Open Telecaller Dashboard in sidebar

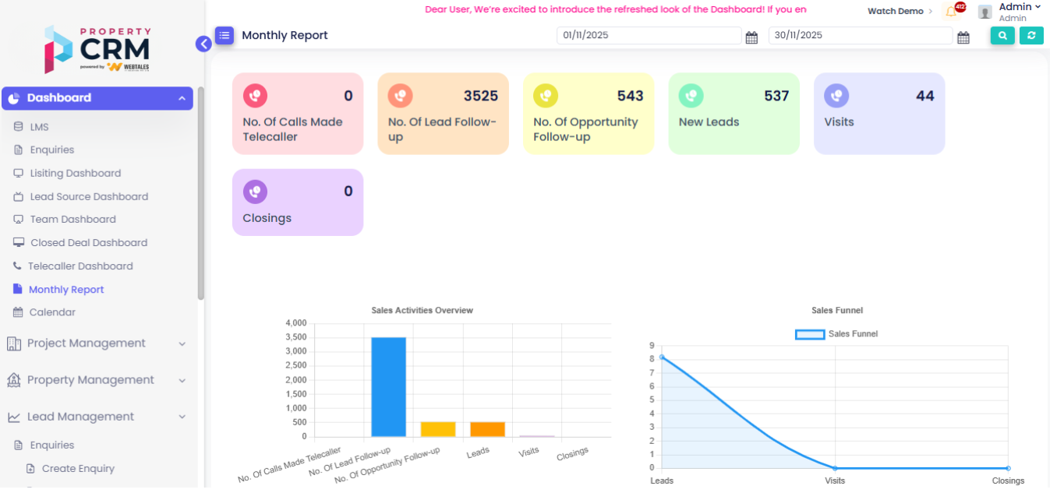[x=80, y=266]
